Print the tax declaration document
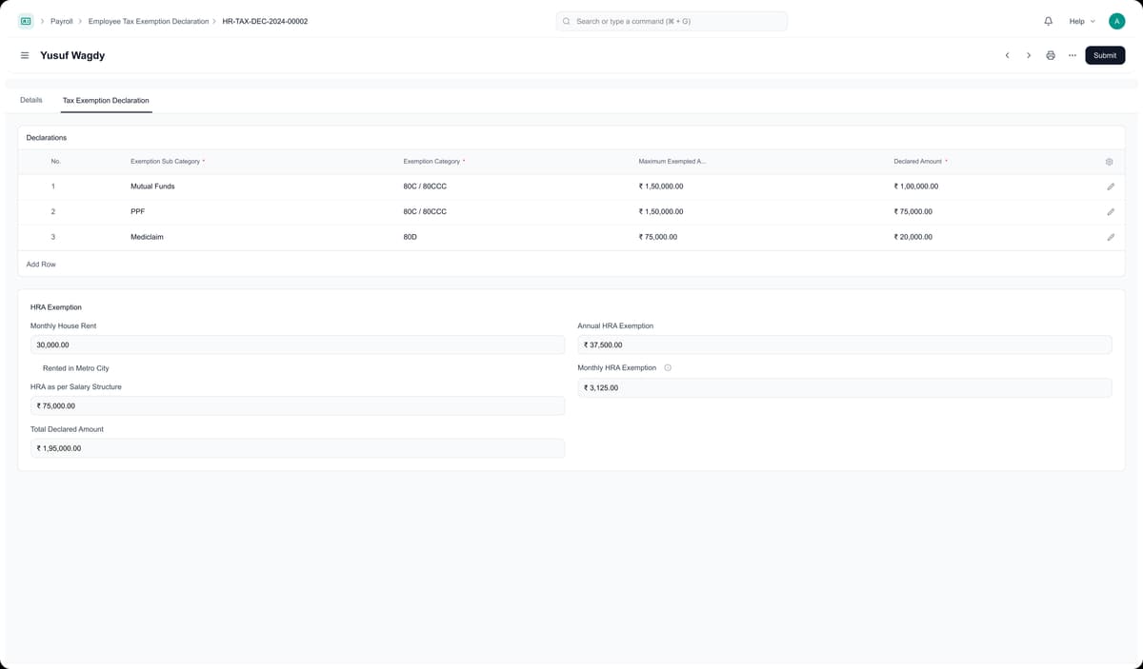 click(1051, 55)
